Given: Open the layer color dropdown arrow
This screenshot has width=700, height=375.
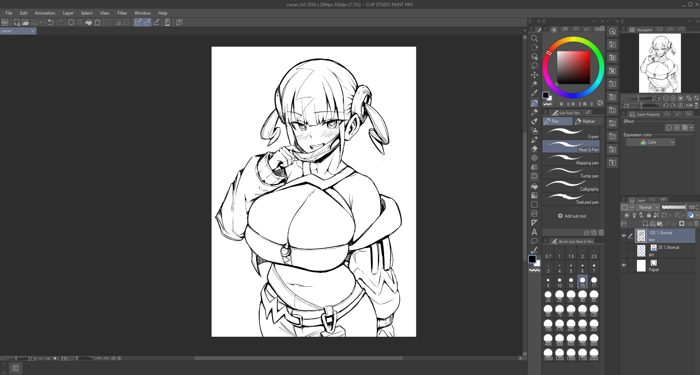Looking at the screenshot, I should (x=697, y=215).
